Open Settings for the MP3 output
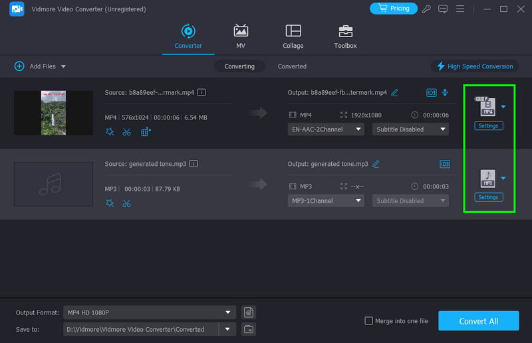Screen dimensions: 532x343 (x=489, y=197)
